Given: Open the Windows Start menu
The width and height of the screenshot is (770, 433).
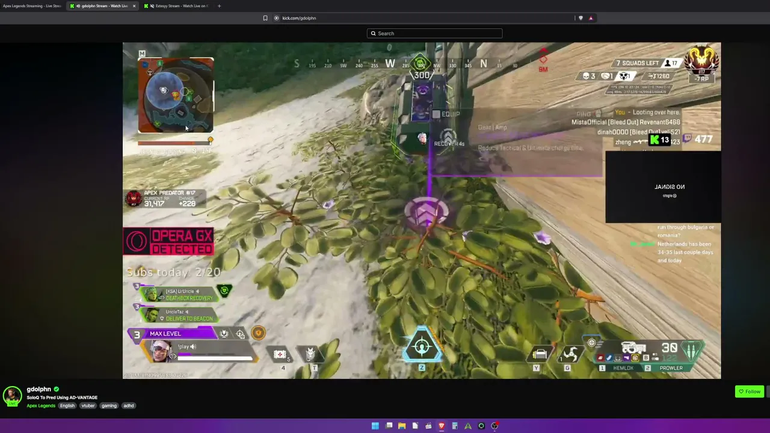Looking at the screenshot, I should (375, 426).
